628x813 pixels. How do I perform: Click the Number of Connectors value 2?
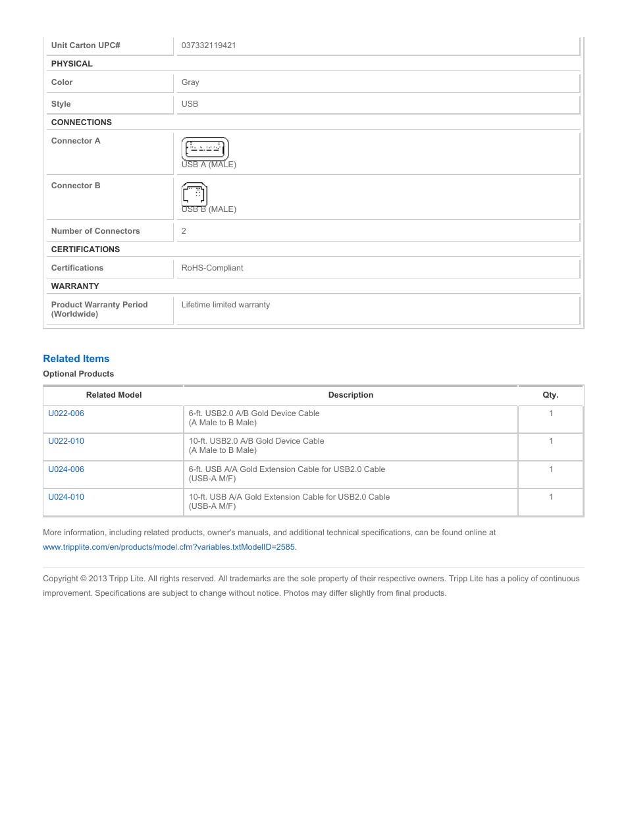pos(184,231)
